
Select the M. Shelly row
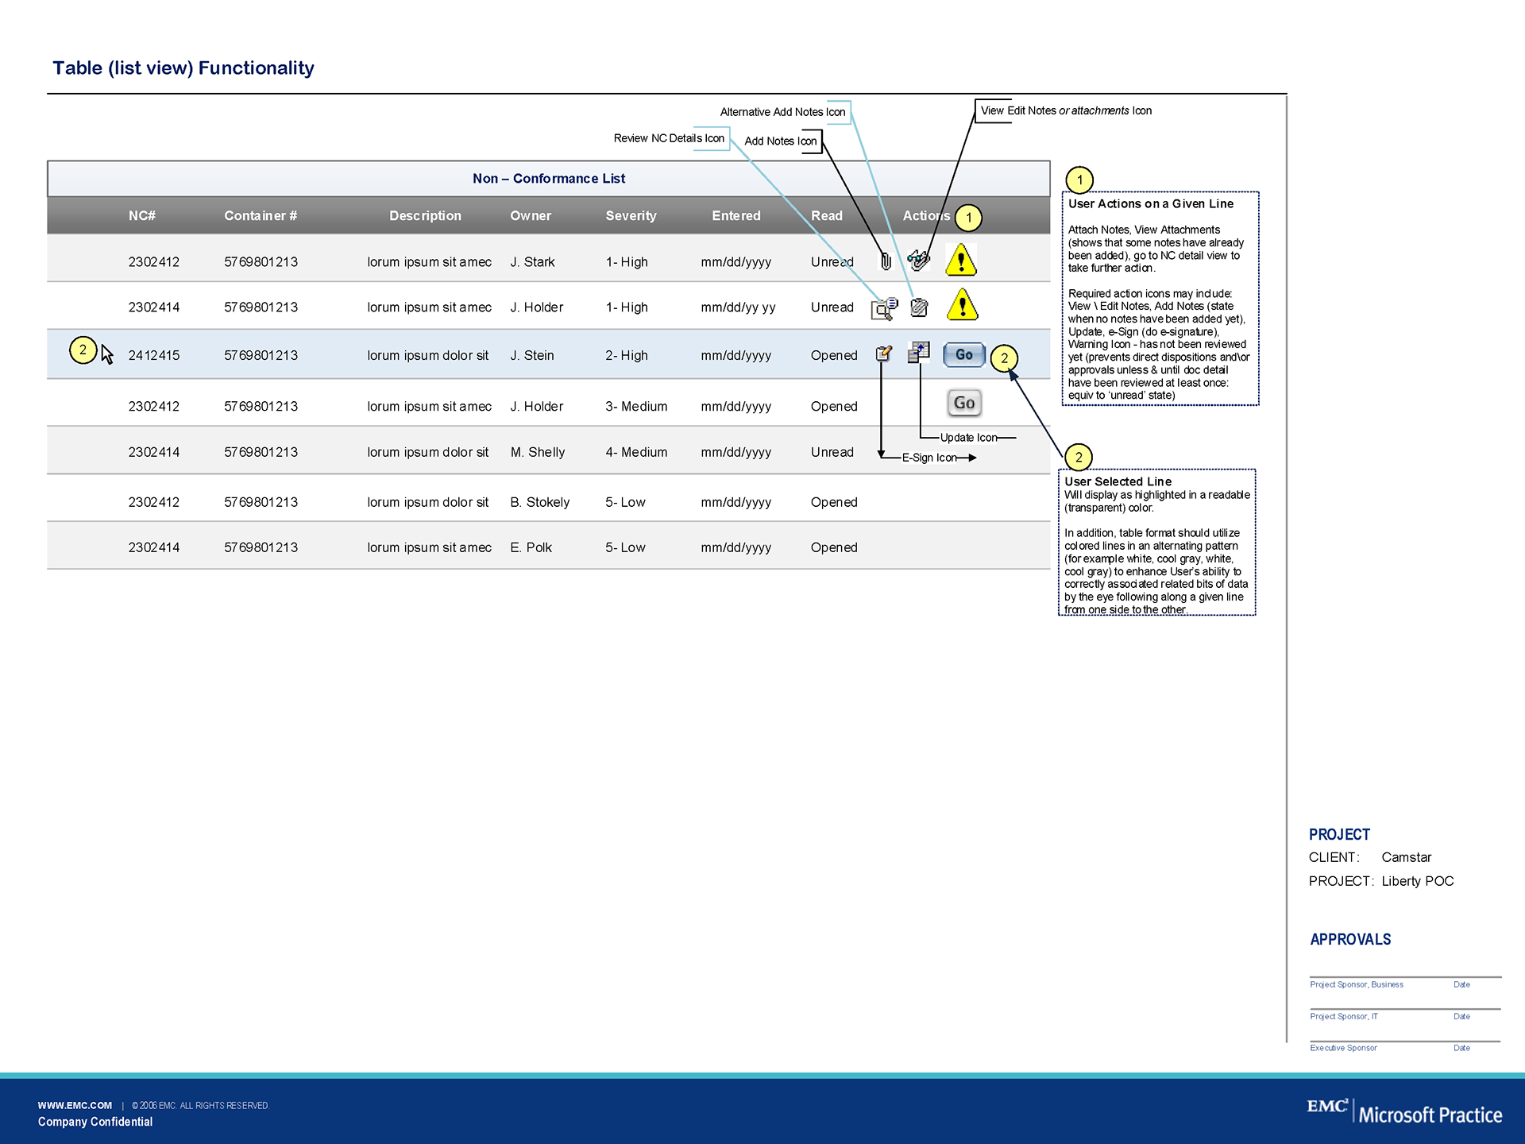coord(537,452)
